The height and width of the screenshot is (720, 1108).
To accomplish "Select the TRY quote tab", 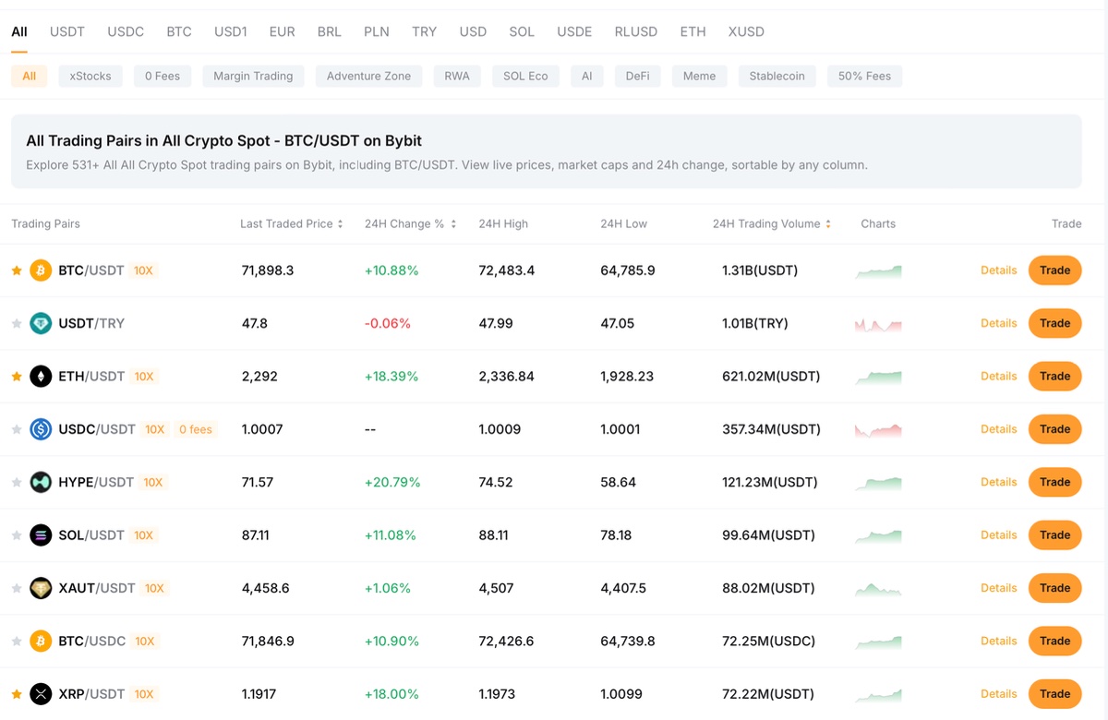I will click(425, 31).
